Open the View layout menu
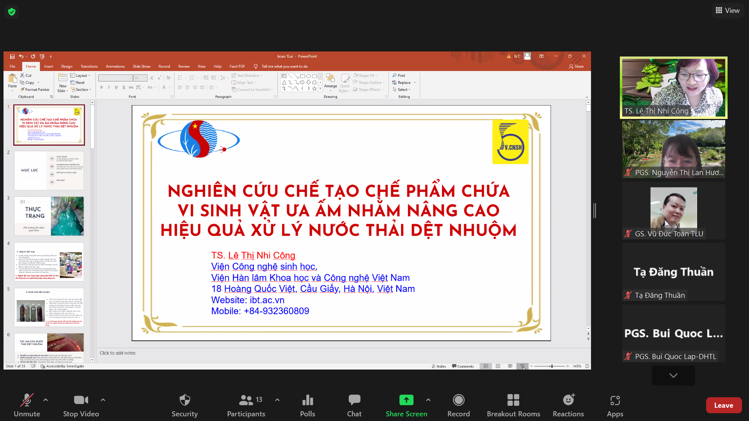The image size is (749, 421). 728,11
